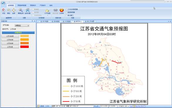Click the 小于1000米 button
This screenshot has width=172, height=108.
tap(10, 36)
